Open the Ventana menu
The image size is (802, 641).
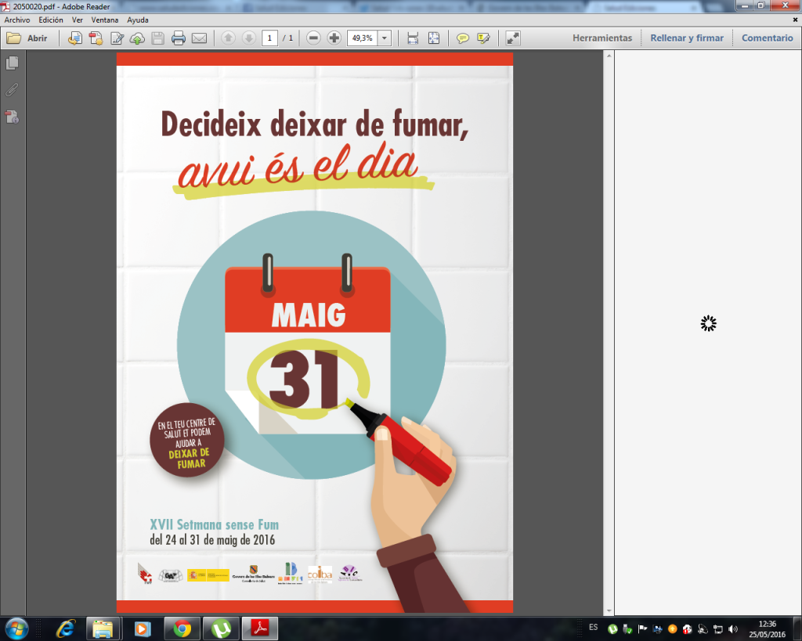pyautogui.click(x=105, y=20)
